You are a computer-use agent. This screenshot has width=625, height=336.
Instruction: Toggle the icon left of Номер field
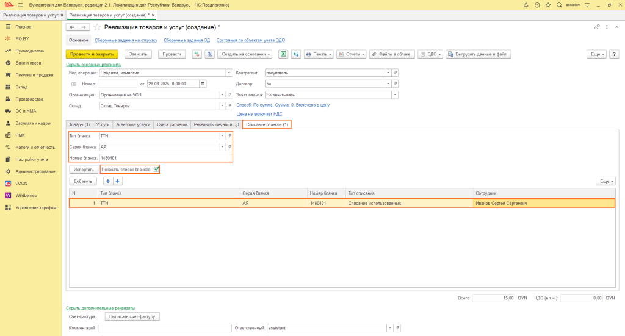tap(74, 84)
